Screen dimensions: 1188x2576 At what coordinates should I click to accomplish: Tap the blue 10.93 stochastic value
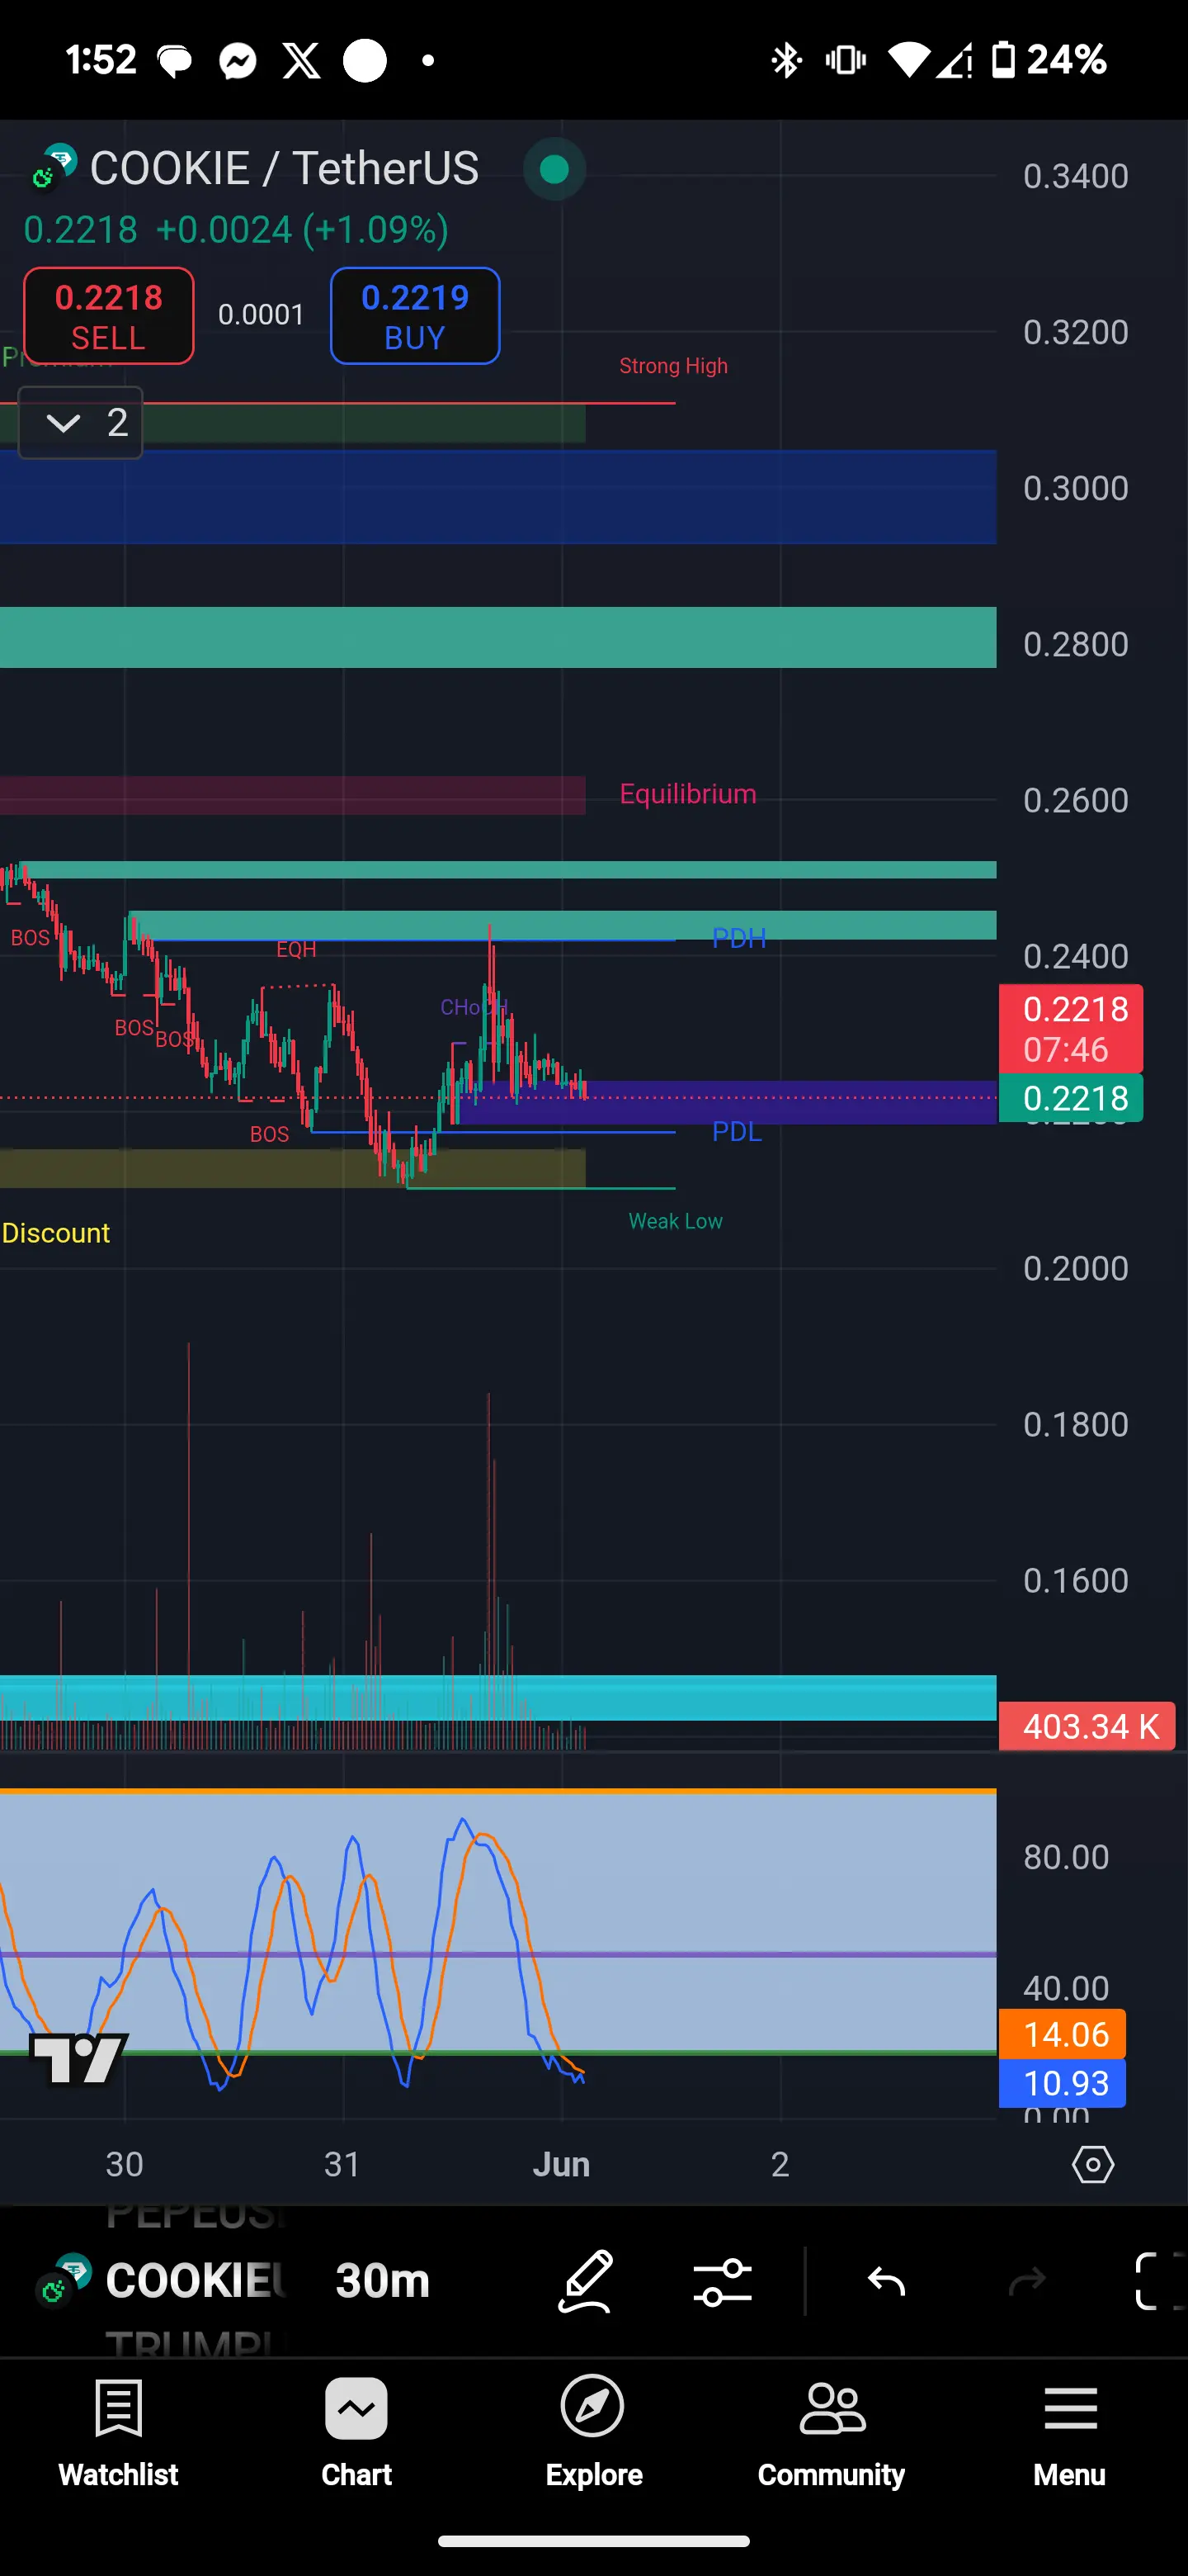[1062, 2083]
